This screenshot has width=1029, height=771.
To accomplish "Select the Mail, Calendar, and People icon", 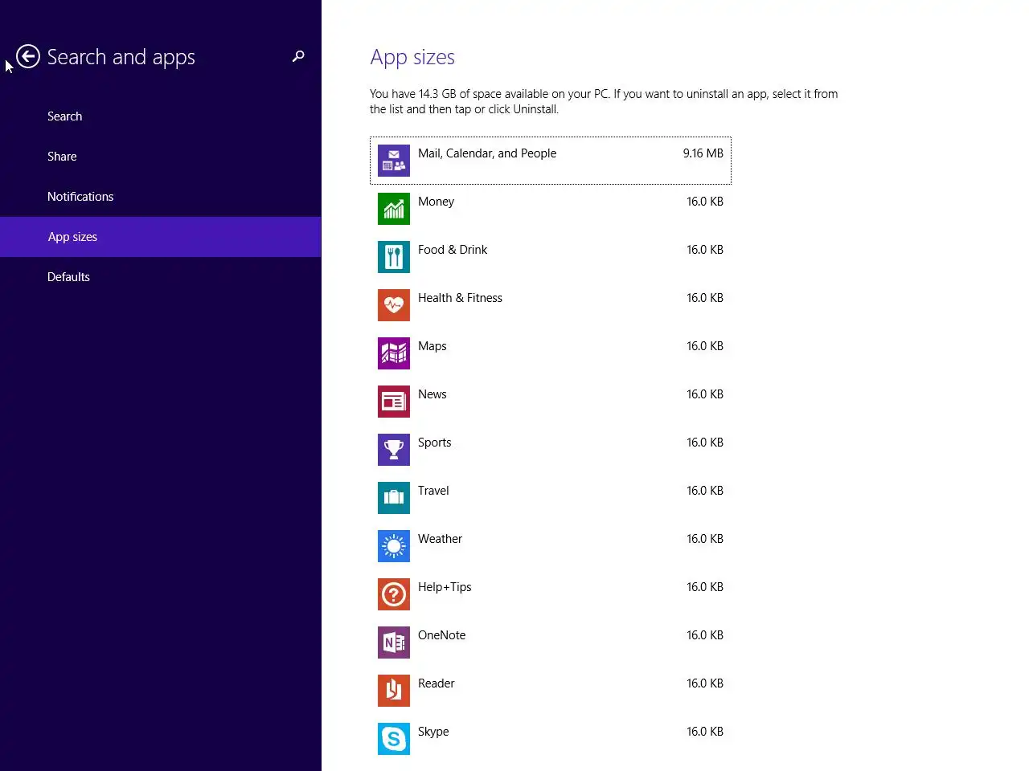I will click(394, 161).
